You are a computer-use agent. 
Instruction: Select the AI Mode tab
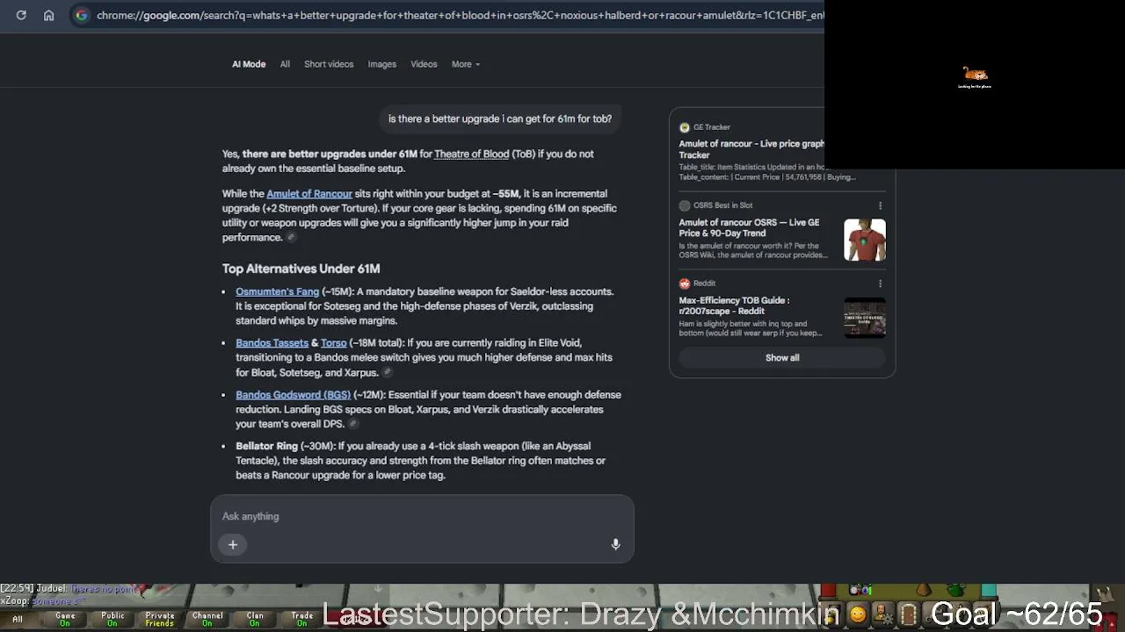249,64
